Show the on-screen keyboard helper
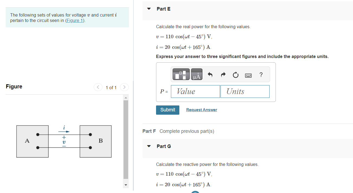Screen dimensions: 353x193 point(248,75)
